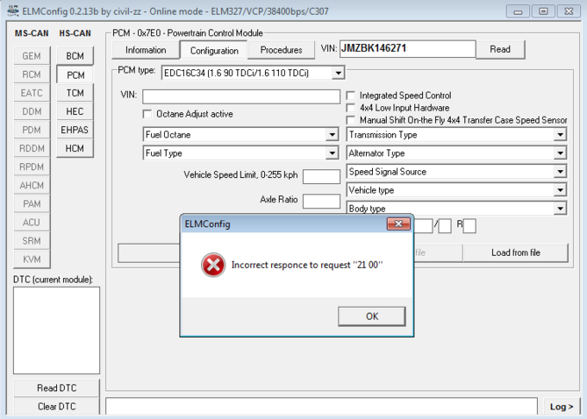Click the SRM module button

click(x=32, y=241)
